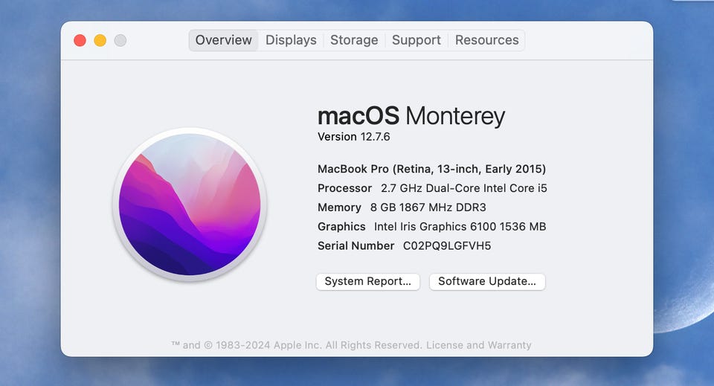Launch Software Update

point(487,281)
